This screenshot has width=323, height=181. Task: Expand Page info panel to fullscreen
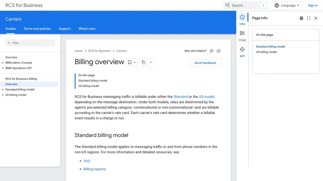coord(308,18)
